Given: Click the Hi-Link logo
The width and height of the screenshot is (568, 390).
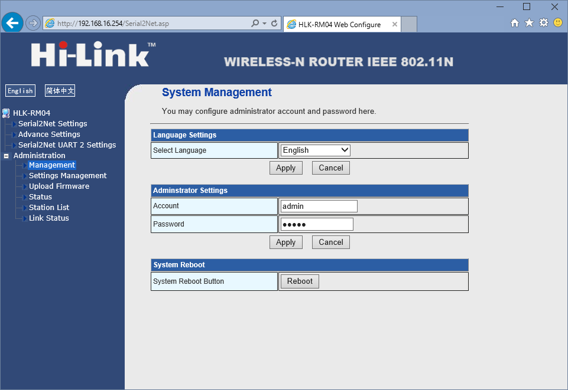Looking at the screenshot, I should 93,54.
